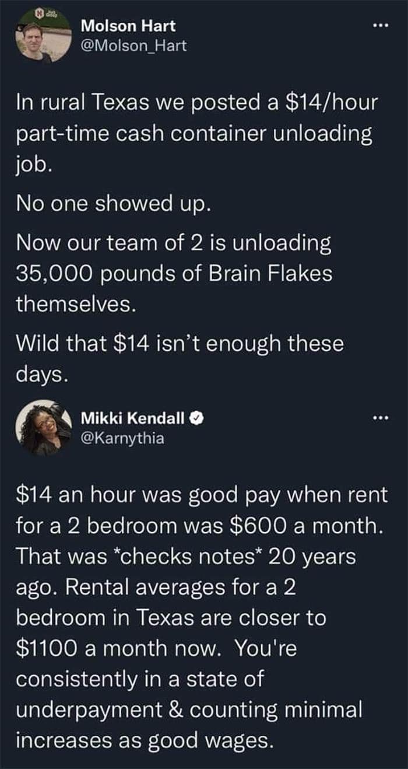The image size is (408, 769).
Task: Click the "underpayment & counting minimal" line
Action: (189, 710)
